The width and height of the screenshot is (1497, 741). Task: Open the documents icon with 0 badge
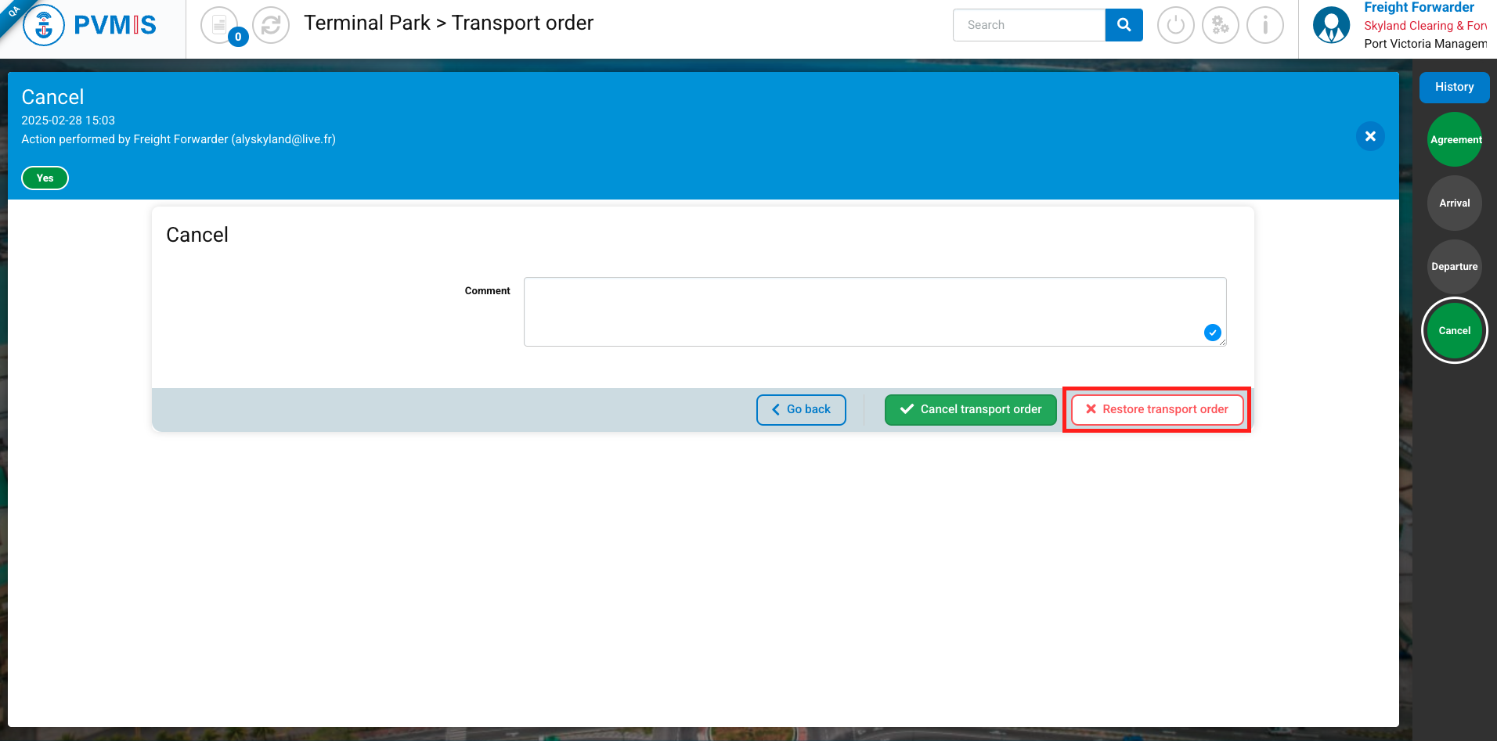point(220,25)
